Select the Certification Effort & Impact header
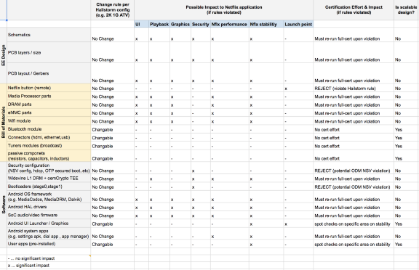The height and width of the screenshot is (270, 419). click(354, 10)
